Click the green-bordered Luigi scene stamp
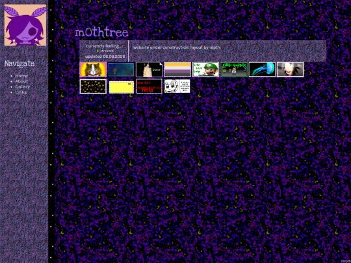Viewport: 351px width, 263px height. click(x=234, y=69)
